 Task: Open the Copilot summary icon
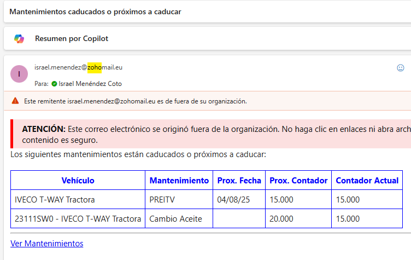coord(19,39)
